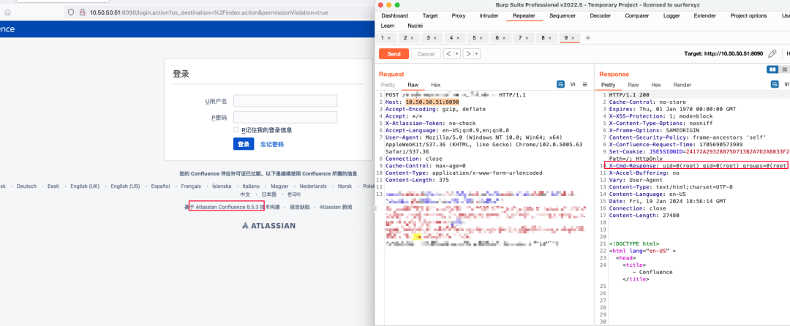790x326 pixels.
Task: Click the orange Send button
Action: tap(394, 54)
